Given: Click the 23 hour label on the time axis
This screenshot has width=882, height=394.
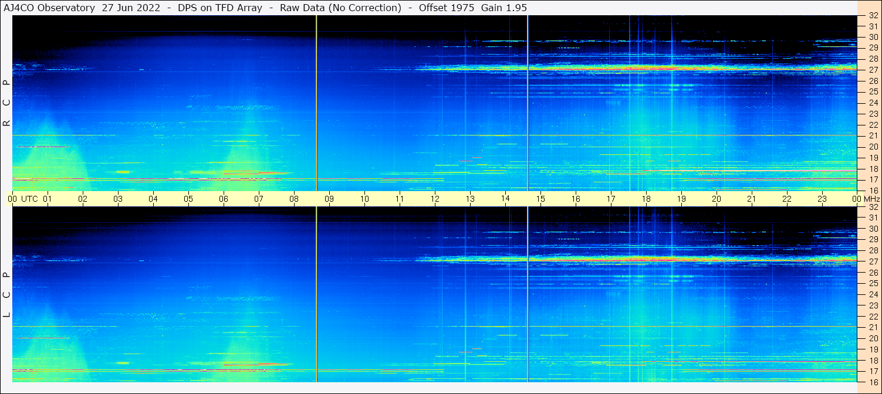Looking at the screenshot, I should tap(822, 199).
